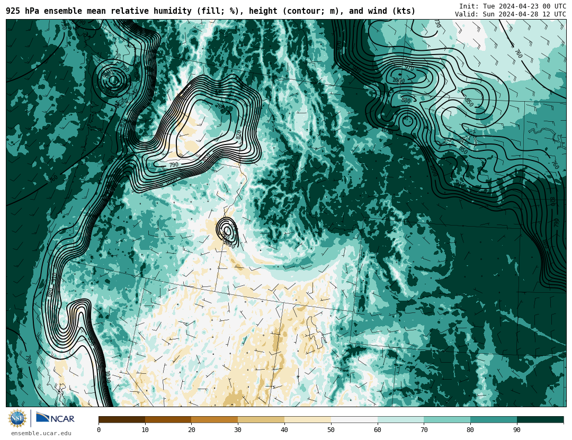
Task: Click the colorbar tick label 10
Action: pyautogui.click(x=145, y=430)
